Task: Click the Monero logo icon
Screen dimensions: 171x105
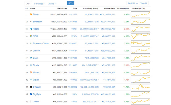Action: click(31, 72)
